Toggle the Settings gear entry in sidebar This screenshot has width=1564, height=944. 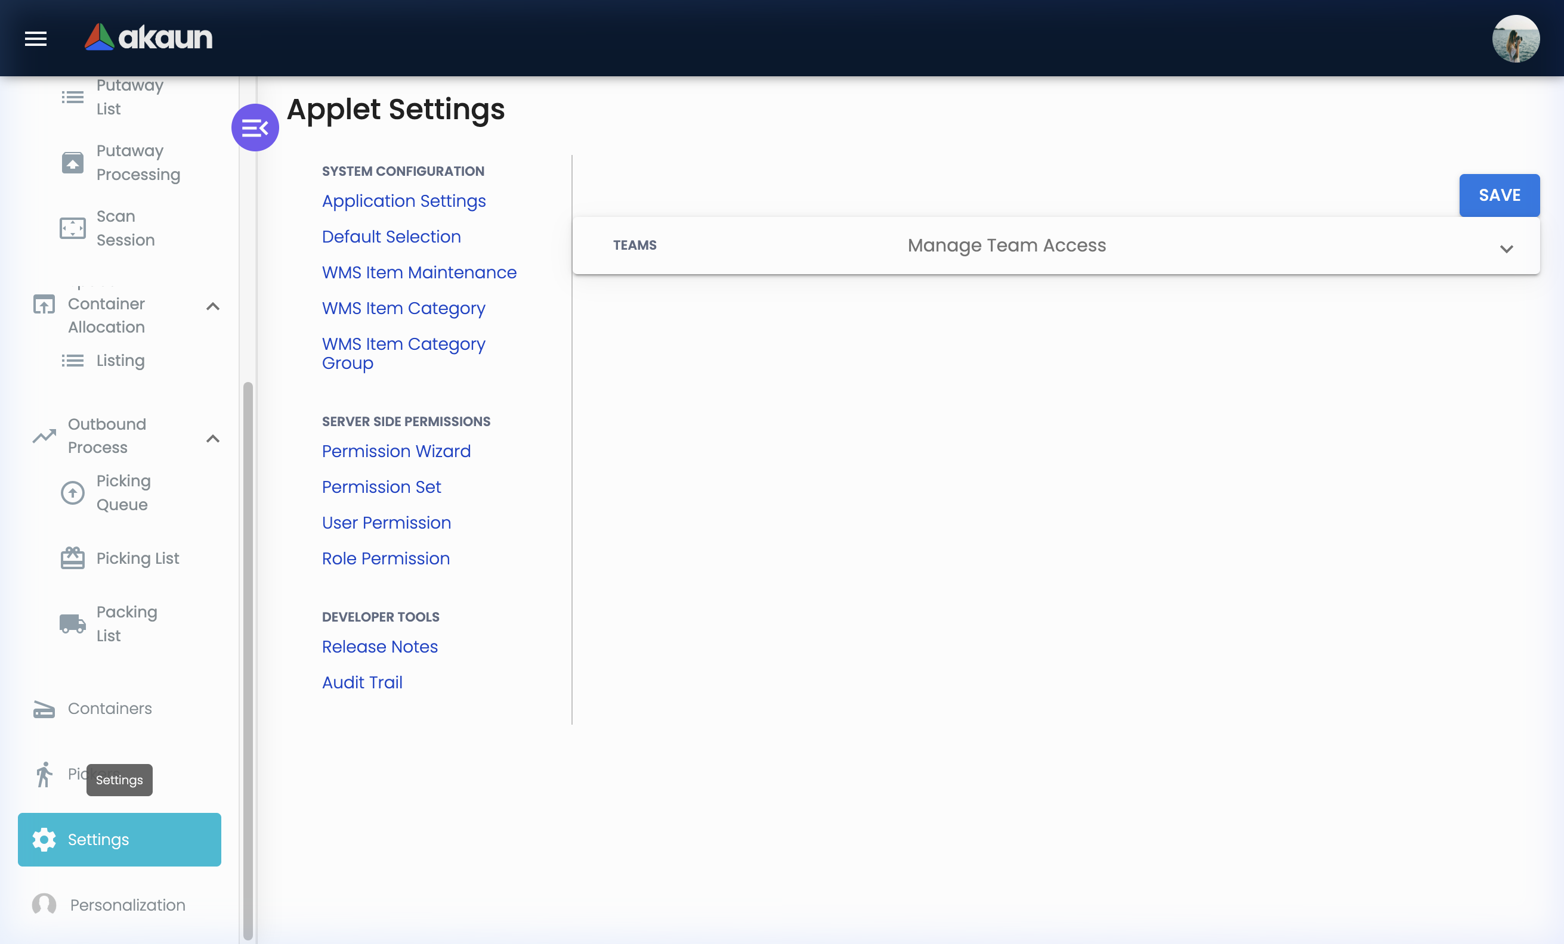tap(43, 839)
